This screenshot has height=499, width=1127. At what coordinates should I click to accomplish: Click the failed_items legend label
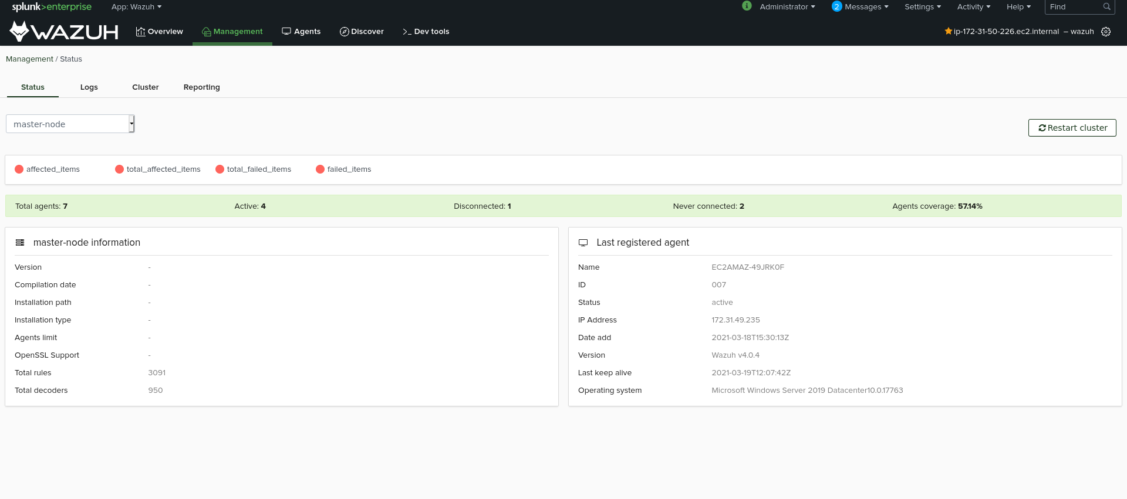click(x=349, y=169)
